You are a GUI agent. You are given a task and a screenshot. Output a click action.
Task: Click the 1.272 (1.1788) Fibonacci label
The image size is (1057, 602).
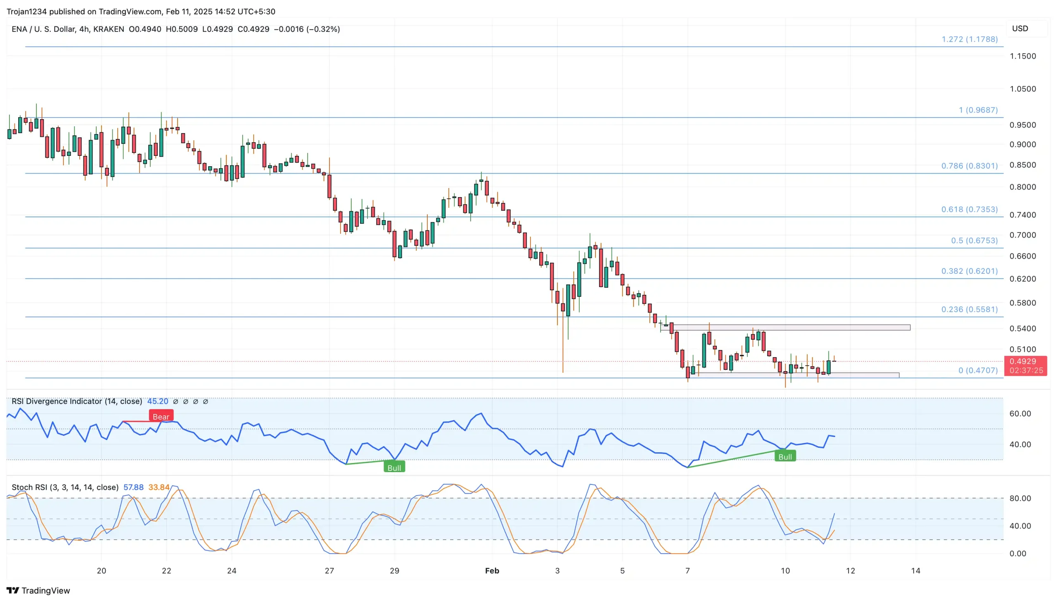pos(969,39)
